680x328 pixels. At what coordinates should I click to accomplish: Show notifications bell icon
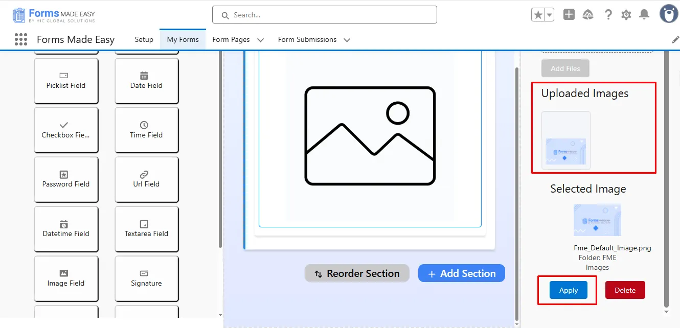click(645, 15)
